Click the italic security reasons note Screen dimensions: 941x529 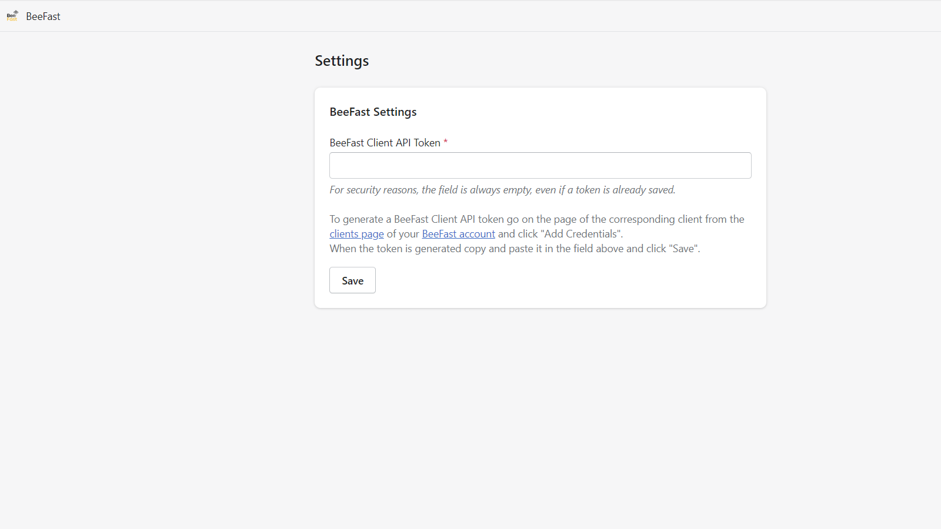[502, 190]
